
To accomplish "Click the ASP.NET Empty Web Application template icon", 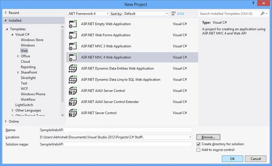I will point(73,24).
